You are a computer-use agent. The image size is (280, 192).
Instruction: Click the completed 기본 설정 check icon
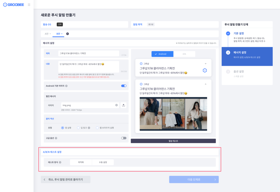(228, 33)
